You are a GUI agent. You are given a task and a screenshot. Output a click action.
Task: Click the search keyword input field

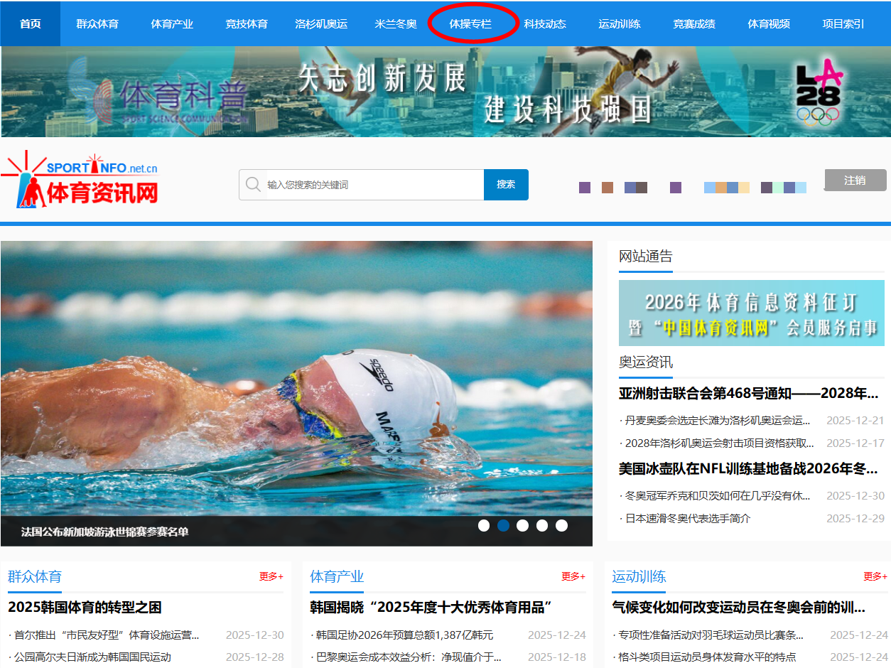(373, 185)
